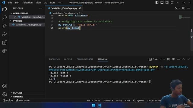Screen dimensions: 193x108
Task: Open the Extensions view
Action: (5, 43)
